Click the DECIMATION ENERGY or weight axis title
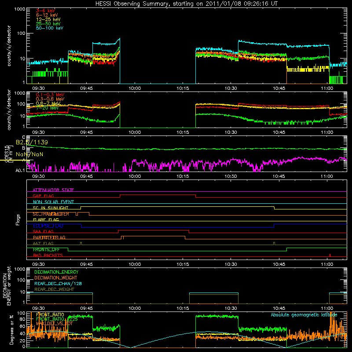This screenshot has height=352, width=352. (x=7, y=286)
